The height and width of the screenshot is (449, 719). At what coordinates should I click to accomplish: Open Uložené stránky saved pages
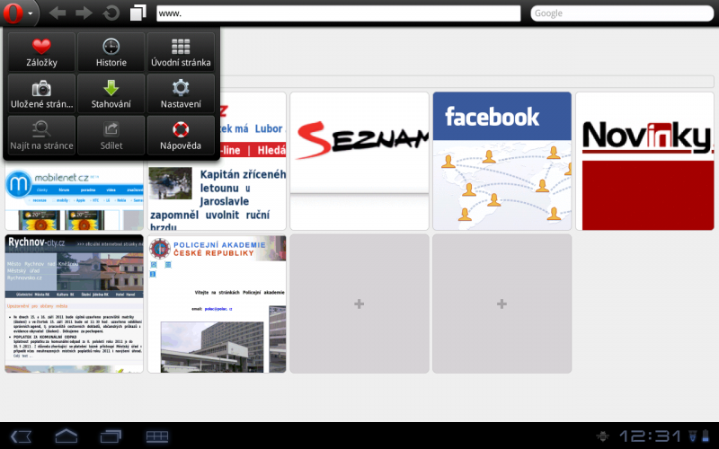[x=41, y=93]
